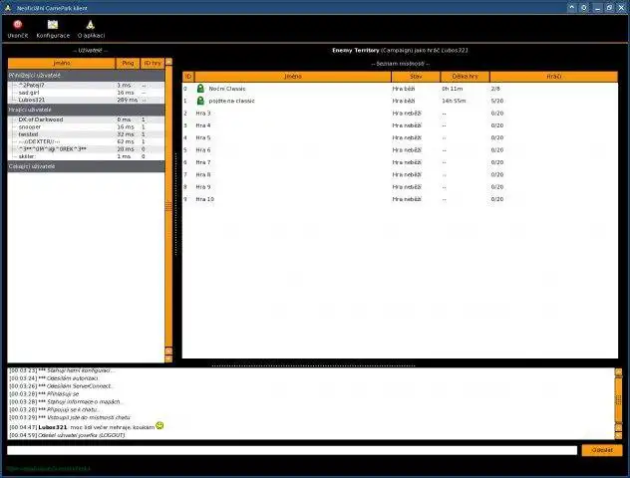The image size is (630, 478).
Task: Click the smiley emoticon in chat
Action: pyautogui.click(x=159, y=425)
